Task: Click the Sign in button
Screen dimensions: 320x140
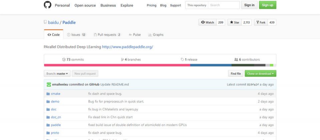Action: click(x=249, y=5)
